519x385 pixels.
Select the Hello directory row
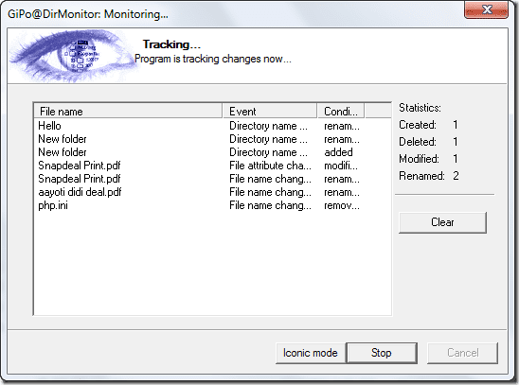212,126
